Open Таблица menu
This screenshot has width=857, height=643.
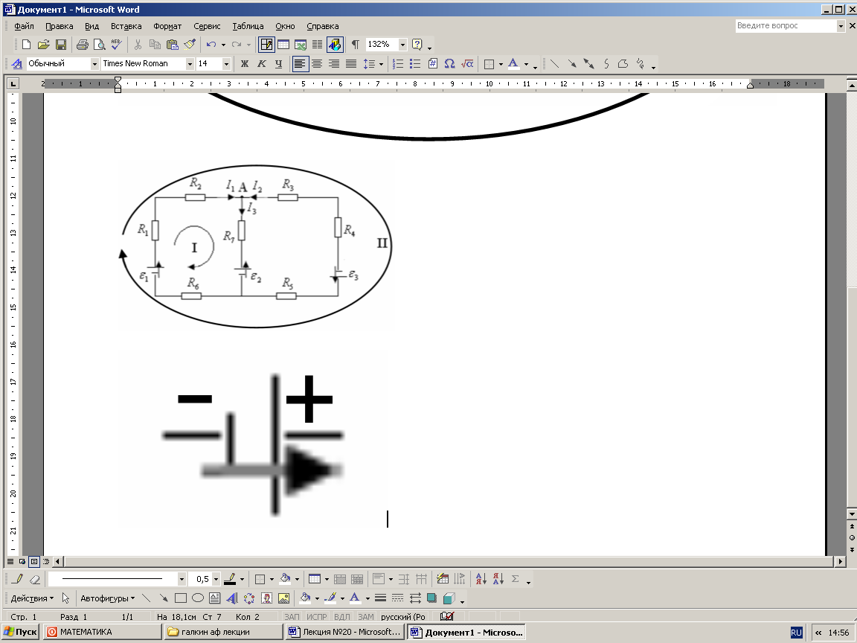click(x=248, y=26)
